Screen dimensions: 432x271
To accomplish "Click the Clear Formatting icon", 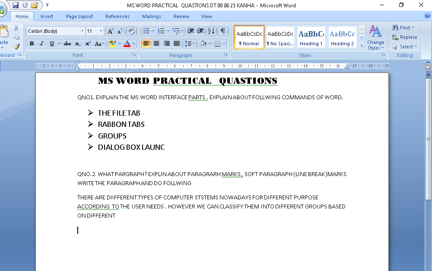I will click(x=131, y=31).
